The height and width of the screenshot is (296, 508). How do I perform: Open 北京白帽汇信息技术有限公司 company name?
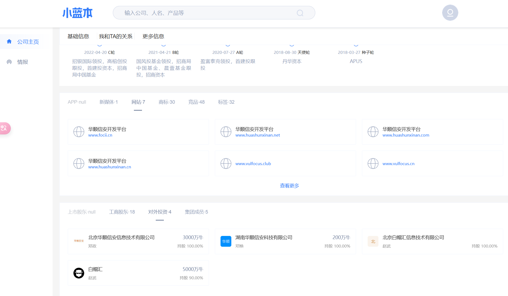413,238
